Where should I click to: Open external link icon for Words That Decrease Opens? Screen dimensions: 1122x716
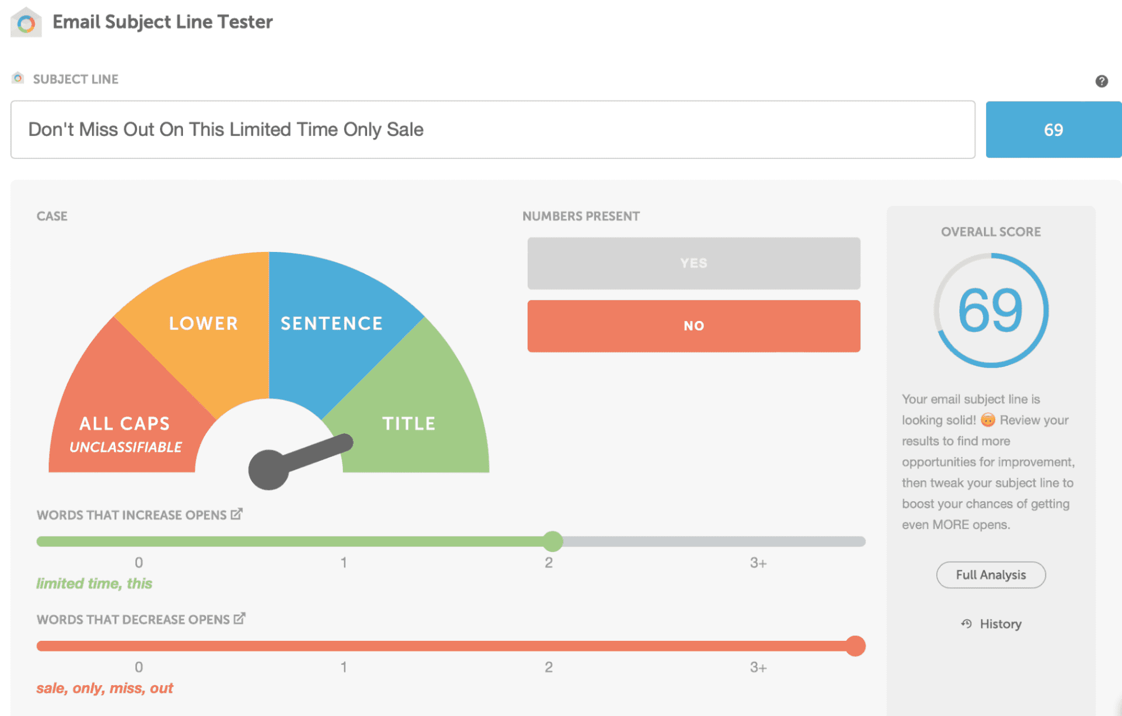click(x=240, y=618)
